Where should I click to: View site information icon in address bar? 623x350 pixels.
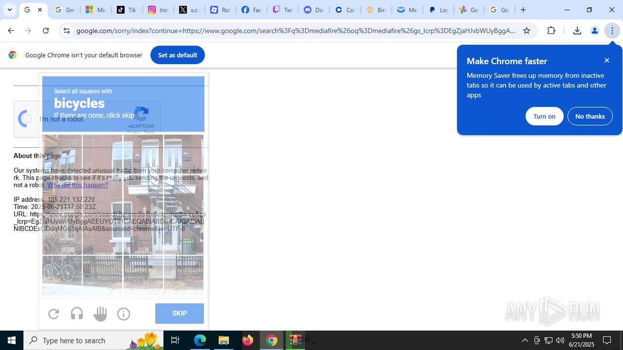(67, 31)
